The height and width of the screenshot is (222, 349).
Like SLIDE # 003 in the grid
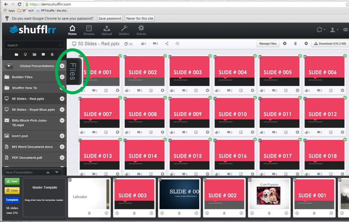pyautogui.click(x=172, y=91)
